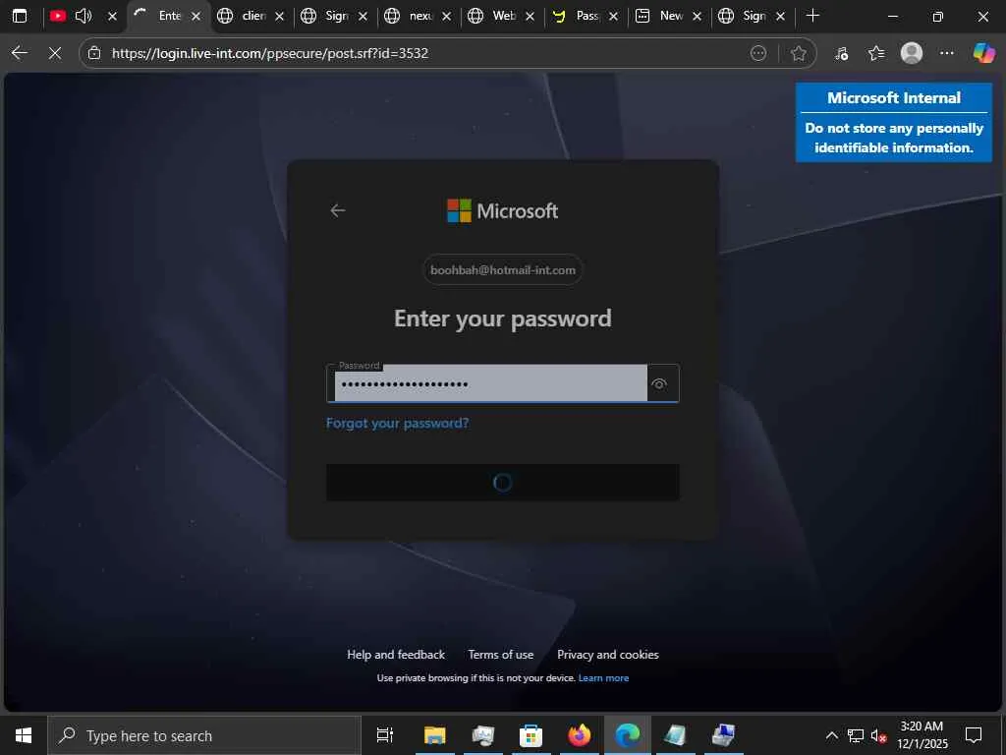This screenshot has height=755, width=1006.
Task: Open a new browser tab
Action: 812,16
